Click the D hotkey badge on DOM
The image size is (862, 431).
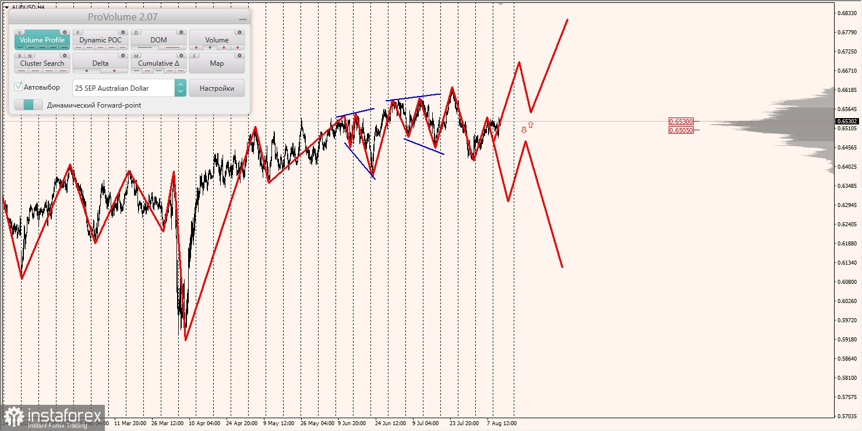pos(136,33)
